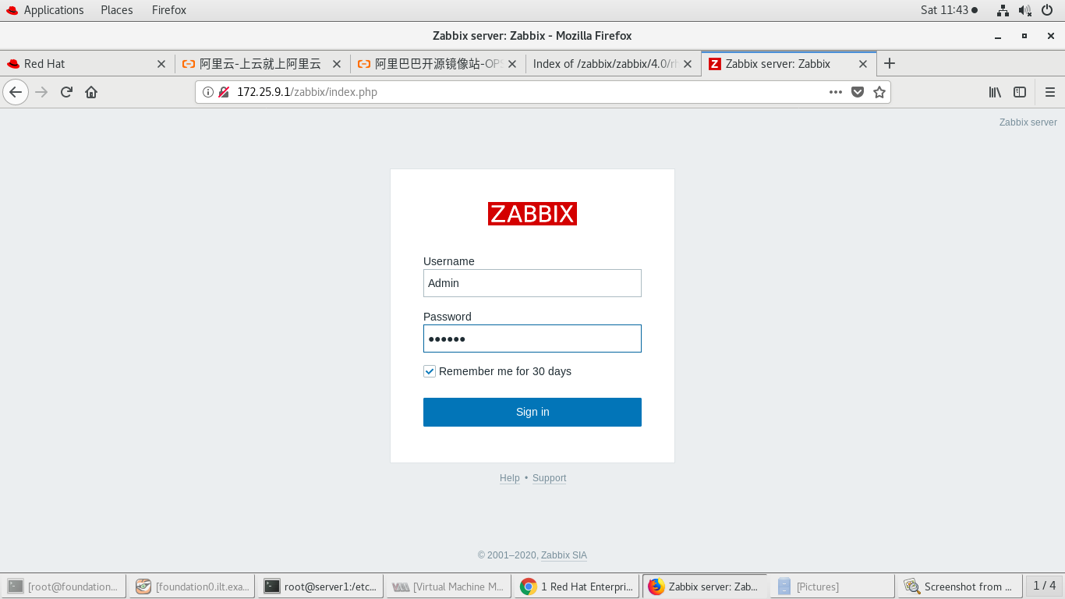Click inside the Password input field
Image resolution: width=1065 pixels, height=599 pixels.
pos(532,338)
